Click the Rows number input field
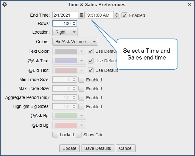The width and height of the screenshot is (195, 156). [62, 23]
